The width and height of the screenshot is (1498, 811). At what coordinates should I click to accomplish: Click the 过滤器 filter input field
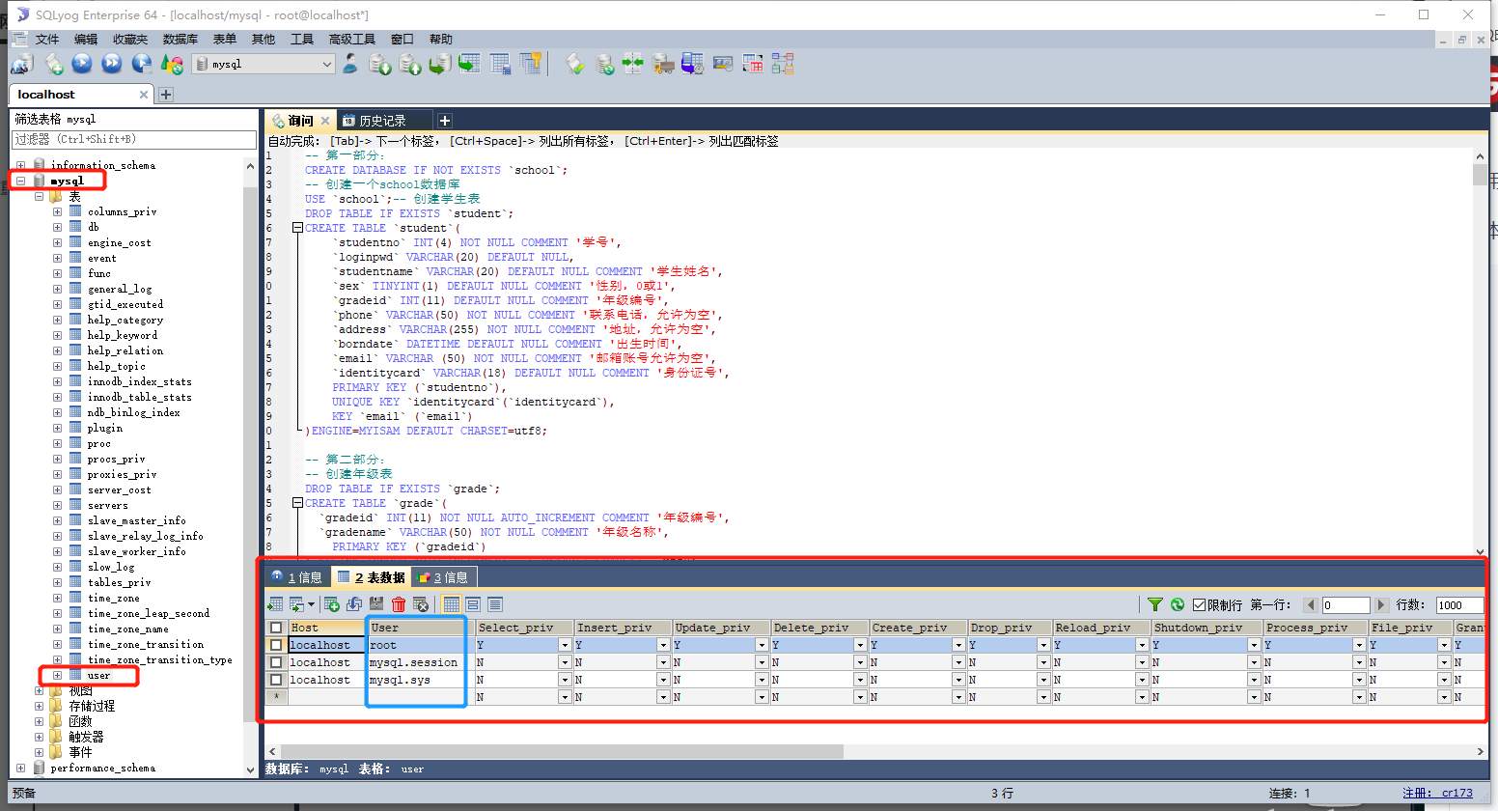point(134,140)
